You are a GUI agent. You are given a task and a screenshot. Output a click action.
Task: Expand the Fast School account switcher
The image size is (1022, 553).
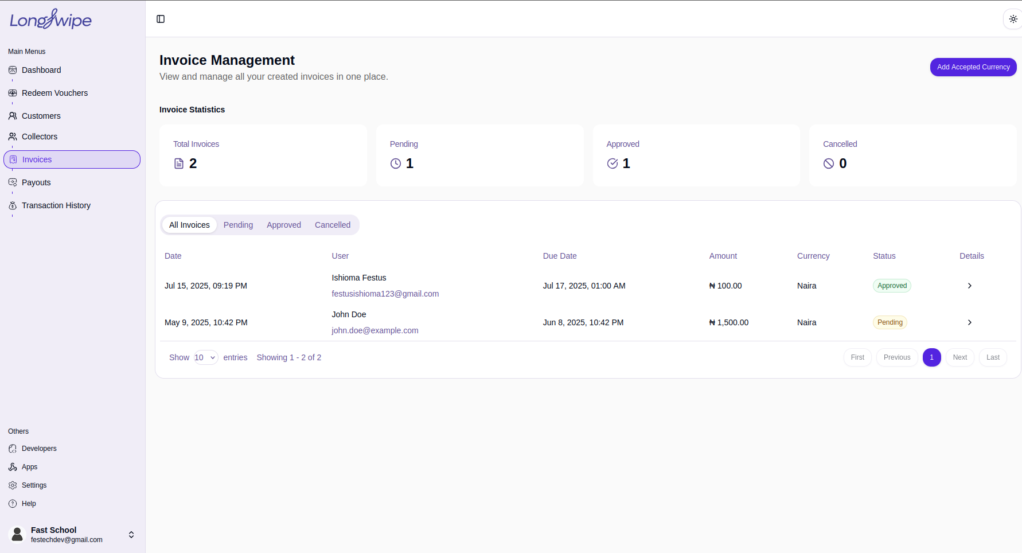131,535
